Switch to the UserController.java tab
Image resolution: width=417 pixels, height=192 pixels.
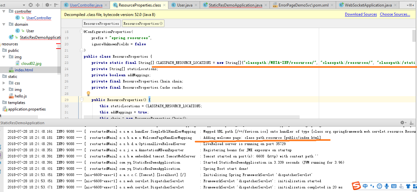pyautogui.click(x=86, y=5)
